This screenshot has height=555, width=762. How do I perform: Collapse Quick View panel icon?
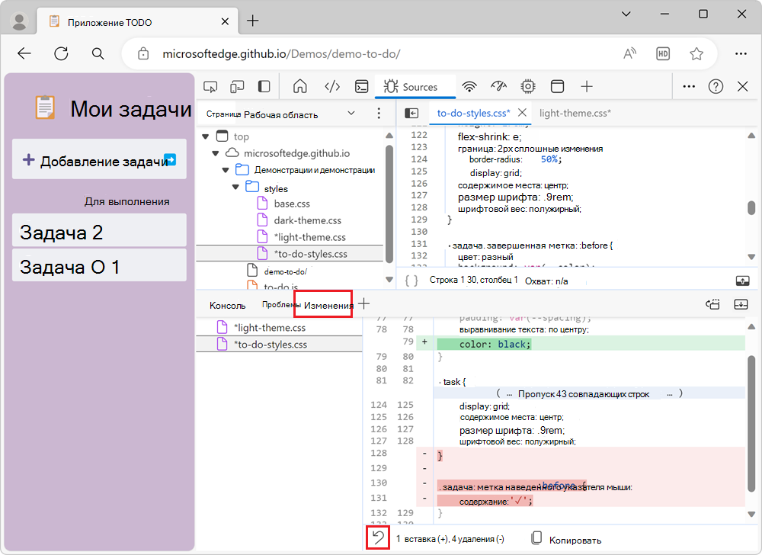pyautogui.click(x=741, y=305)
